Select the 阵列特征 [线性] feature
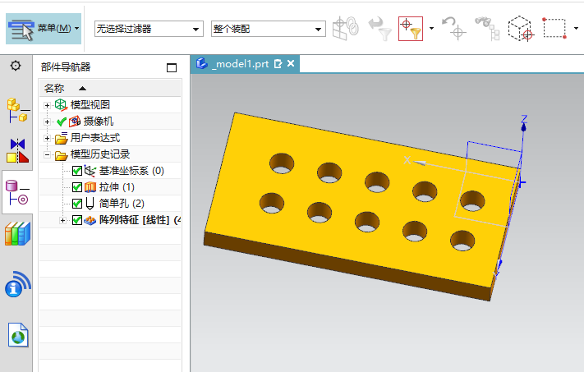This screenshot has height=372, width=584. tap(140, 220)
